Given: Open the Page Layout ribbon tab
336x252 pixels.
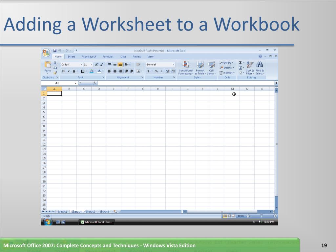Looking at the screenshot, I should [89, 56].
